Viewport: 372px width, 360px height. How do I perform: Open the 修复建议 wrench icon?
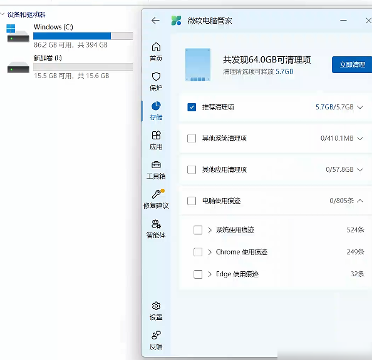(x=157, y=194)
